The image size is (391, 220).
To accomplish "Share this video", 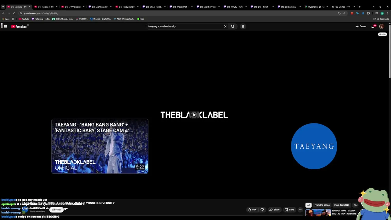I will tap(274, 210).
